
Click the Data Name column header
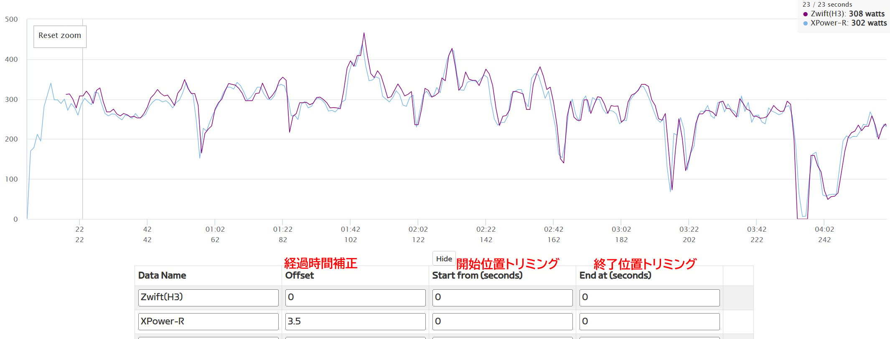pos(162,276)
